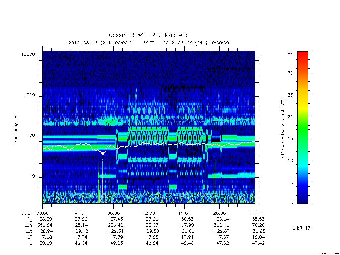Click LT value 17.68
Screen dimensions: 340x255
coord(46,237)
